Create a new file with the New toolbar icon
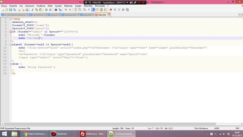The height and width of the screenshot is (137, 243). [x=3, y=10]
